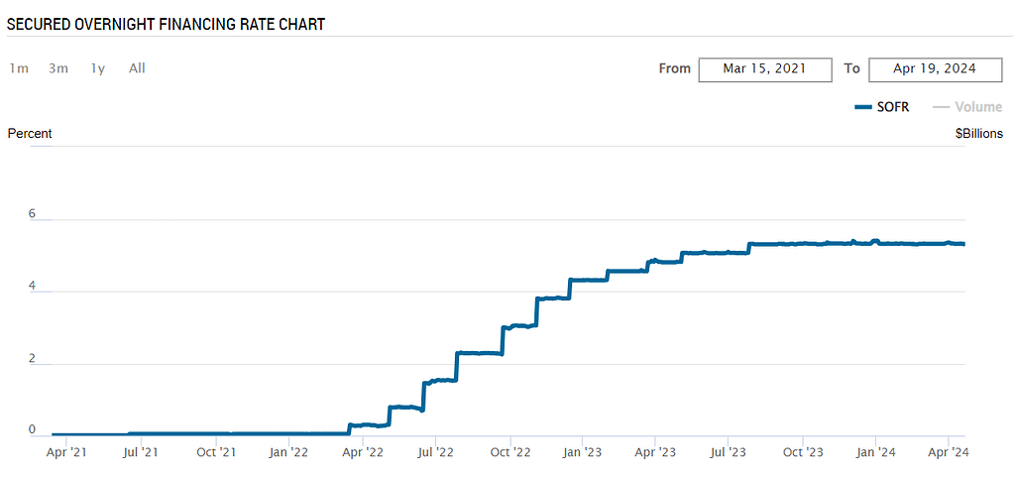
Task: Click the Jul '23 x-axis label
Action: (729, 452)
